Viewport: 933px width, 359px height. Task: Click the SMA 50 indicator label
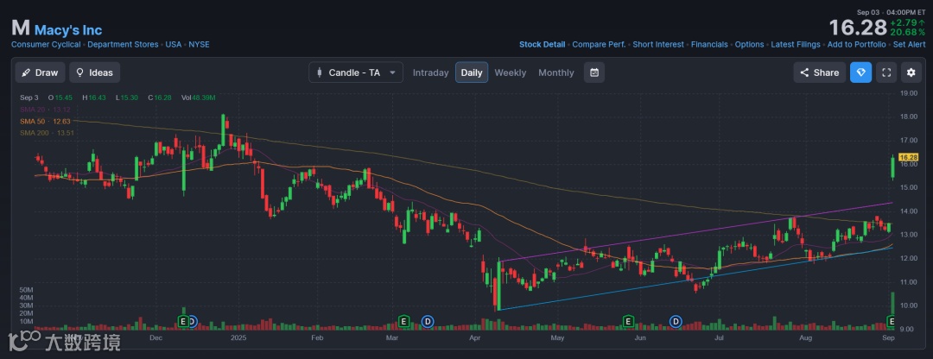tap(45, 122)
